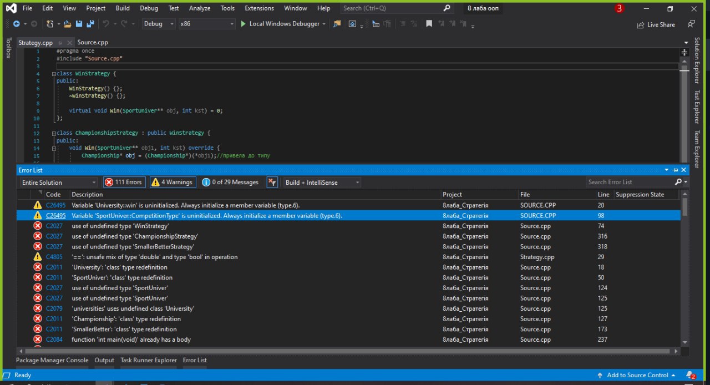Image resolution: width=710 pixels, height=385 pixels.
Task: Click the Open File folder icon
Action: click(x=67, y=24)
